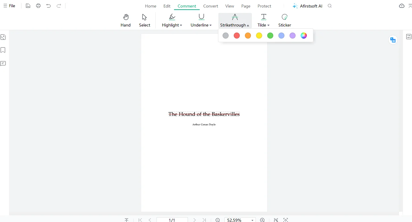Open the File menu

pos(9,6)
